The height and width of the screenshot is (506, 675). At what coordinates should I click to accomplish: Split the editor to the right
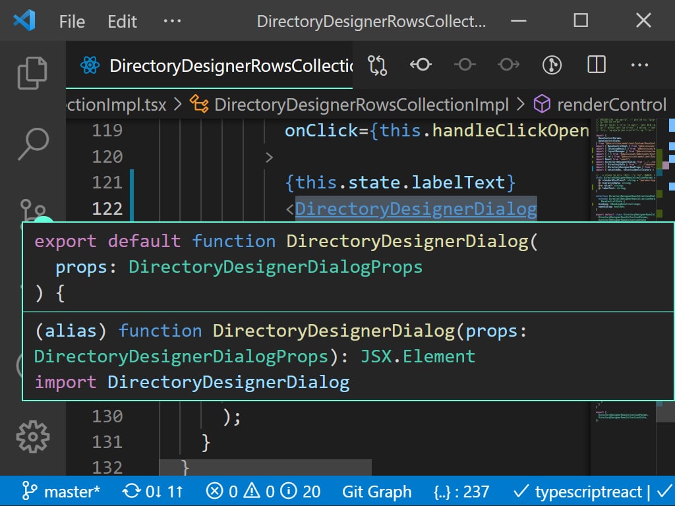[x=596, y=65]
